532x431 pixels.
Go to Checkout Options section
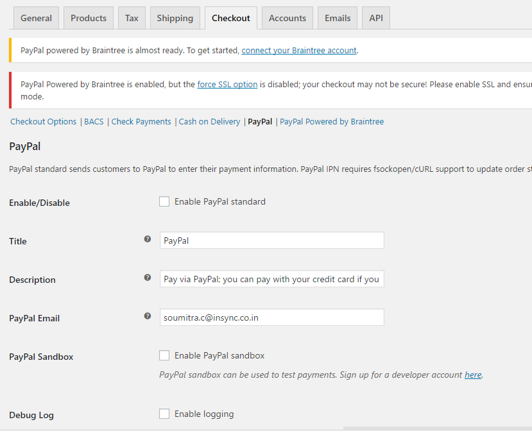(x=44, y=122)
